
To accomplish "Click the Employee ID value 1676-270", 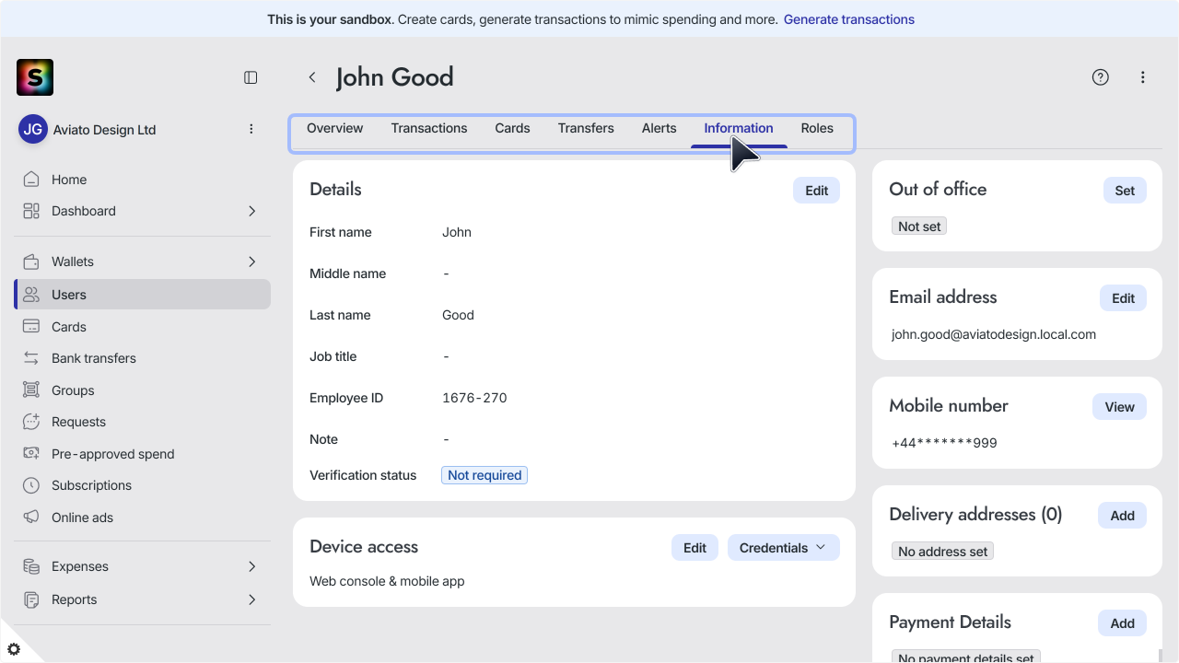I will pos(474,398).
